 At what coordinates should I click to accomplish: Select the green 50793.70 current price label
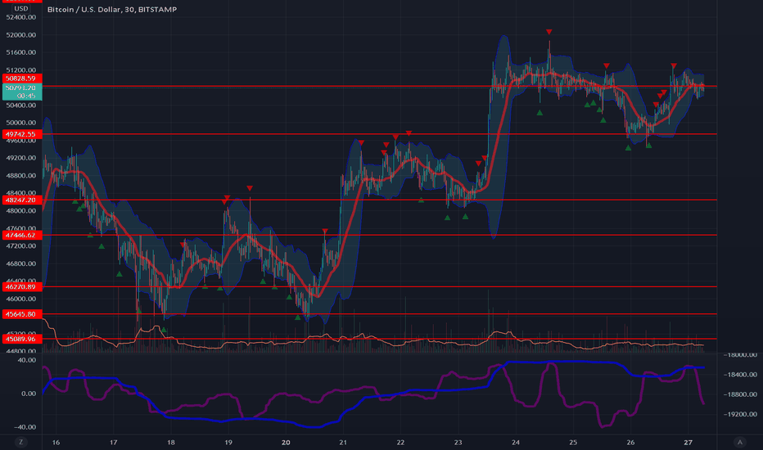coord(22,92)
